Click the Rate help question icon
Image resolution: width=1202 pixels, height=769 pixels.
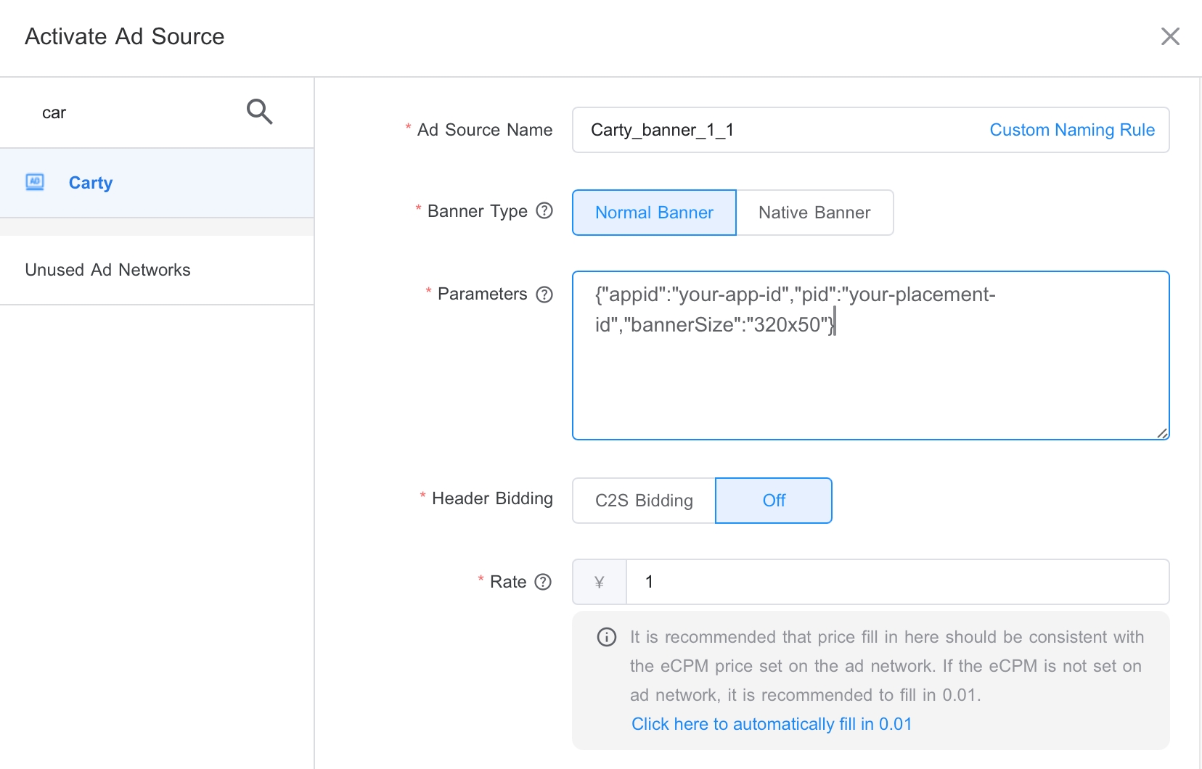coord(543,582)
